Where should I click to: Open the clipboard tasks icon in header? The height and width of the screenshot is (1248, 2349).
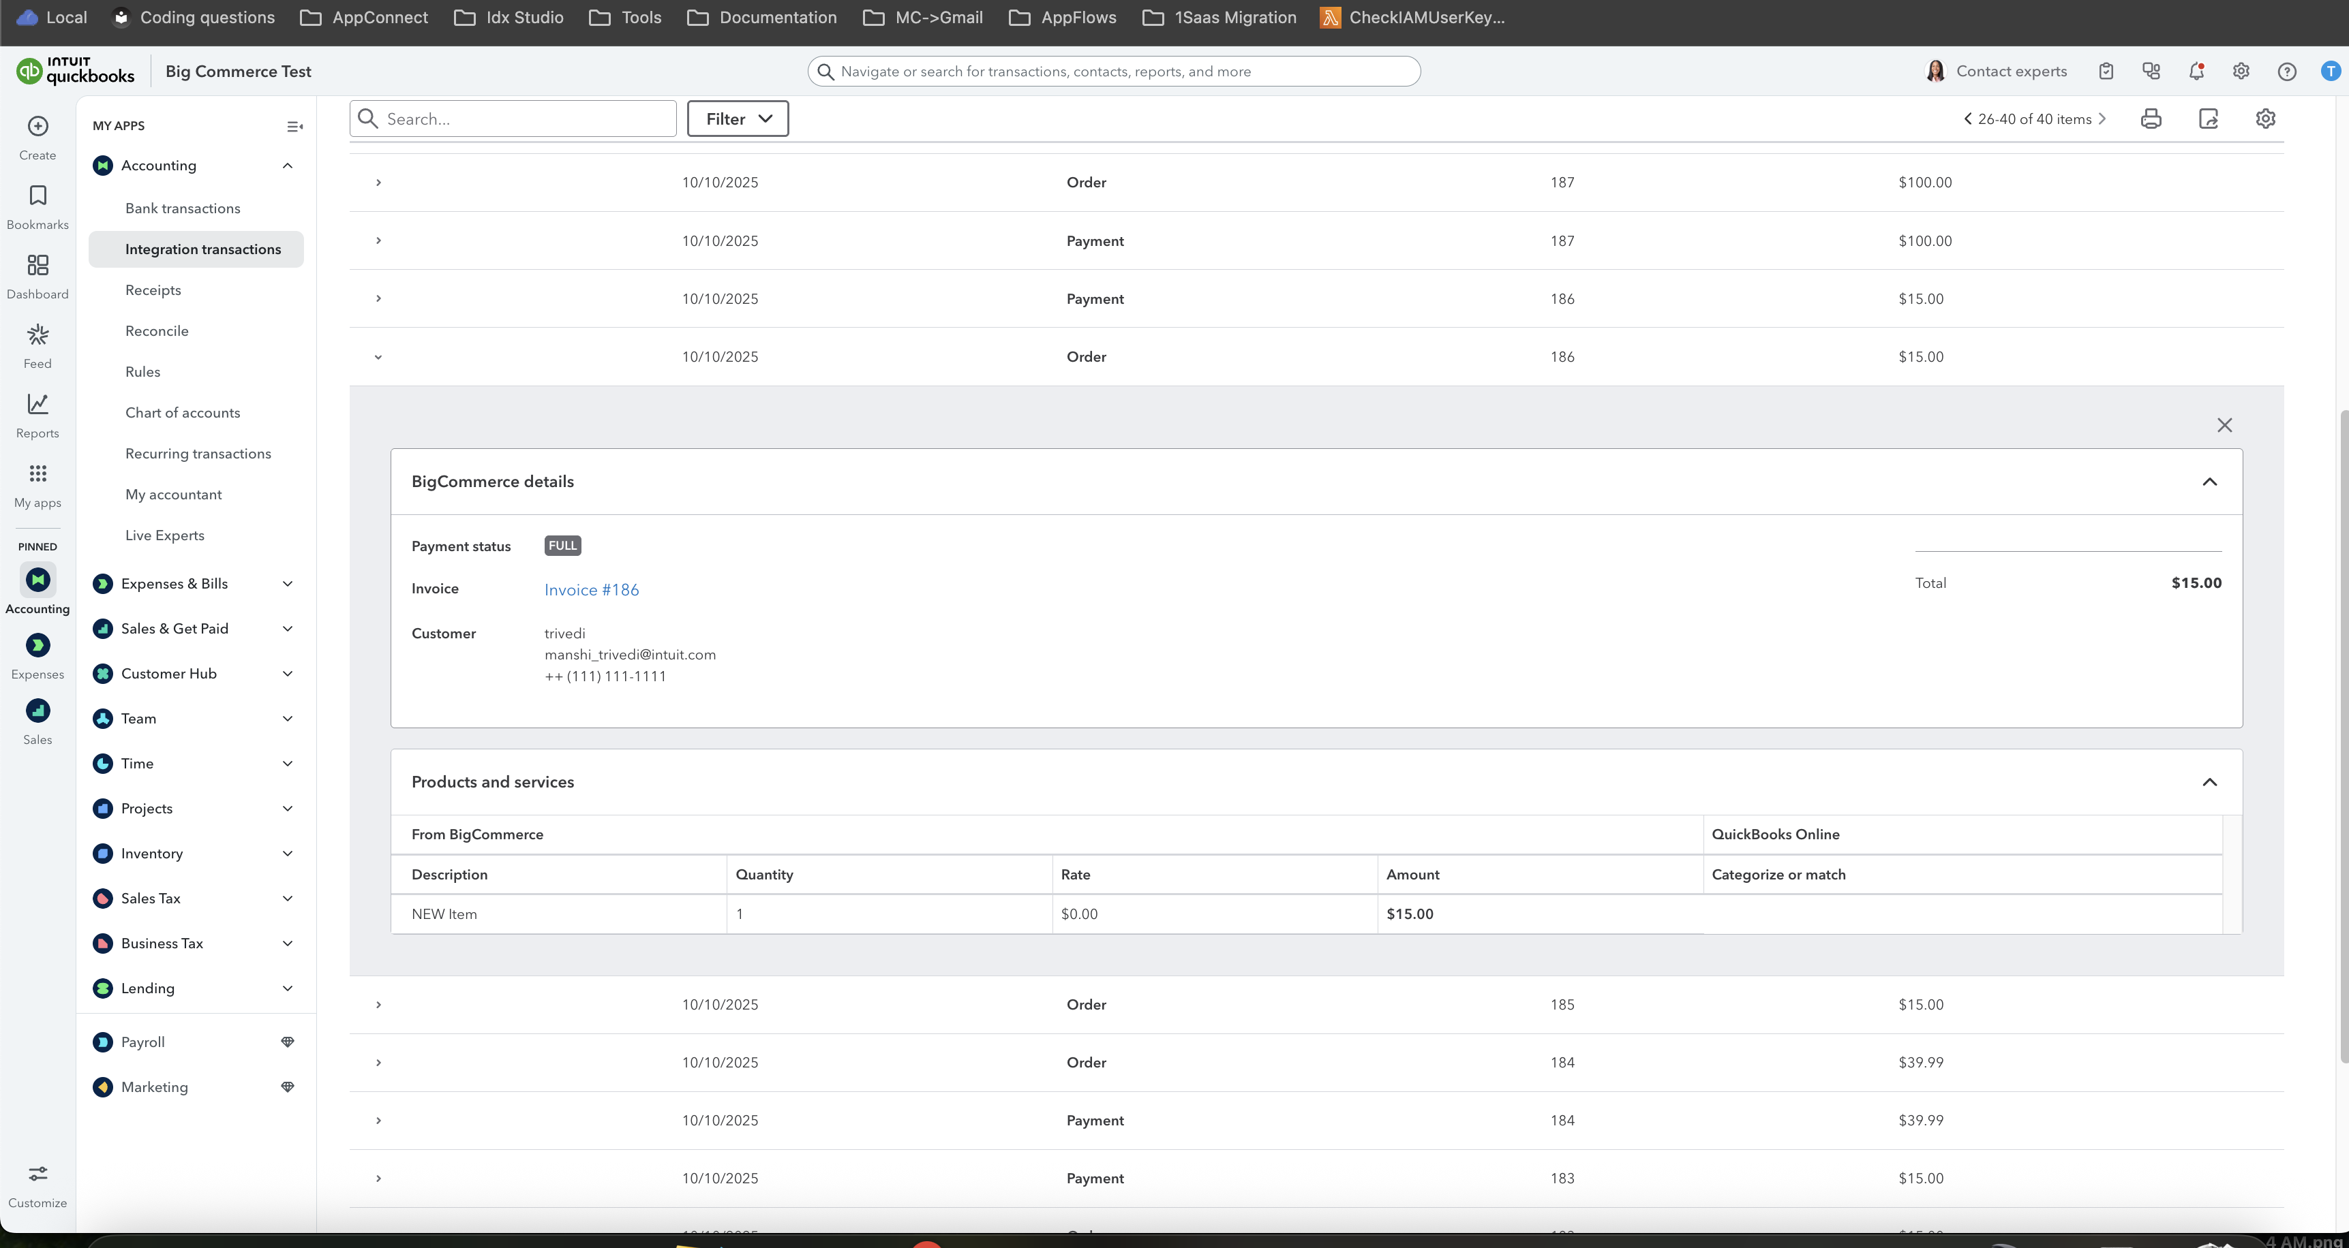click(x=2106, y=71)
